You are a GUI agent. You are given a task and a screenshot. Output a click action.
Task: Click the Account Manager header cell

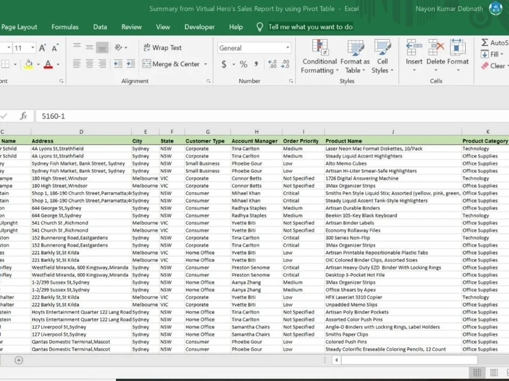tap(257, 141)
